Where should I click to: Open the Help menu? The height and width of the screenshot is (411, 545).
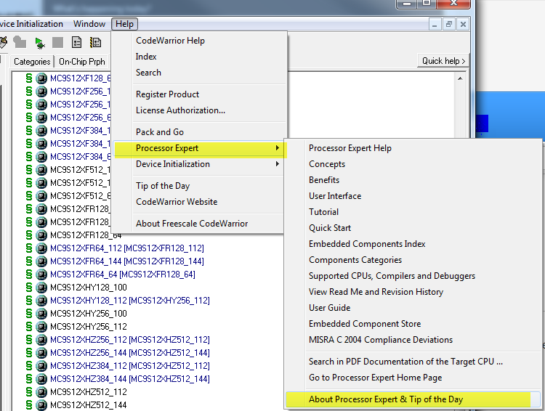124,24
